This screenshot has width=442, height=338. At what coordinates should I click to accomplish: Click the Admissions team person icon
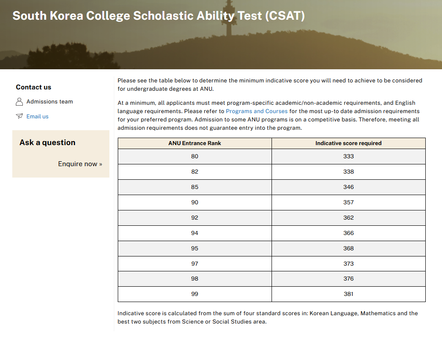click(19, 102)
